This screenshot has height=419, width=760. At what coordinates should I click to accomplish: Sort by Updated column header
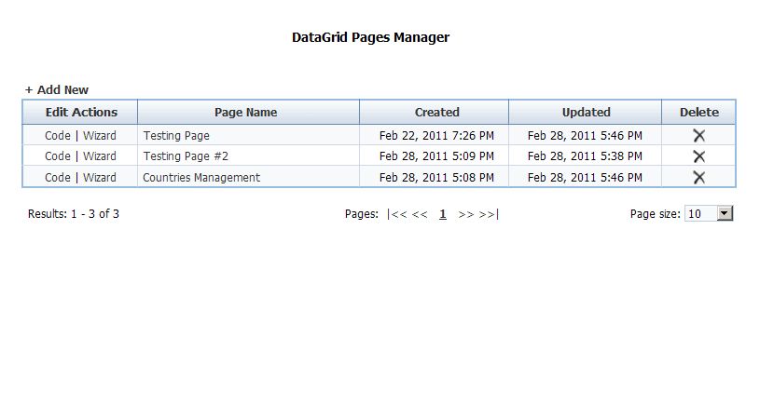pos(586,113)
